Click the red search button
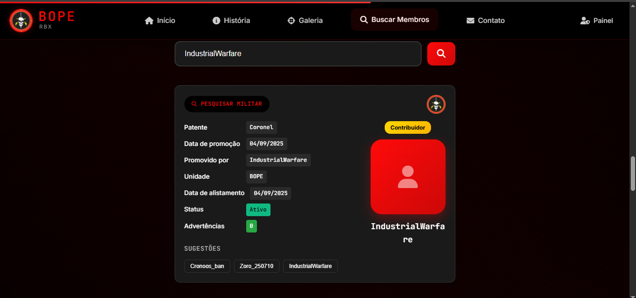636x298 pixels. [441, 54]
